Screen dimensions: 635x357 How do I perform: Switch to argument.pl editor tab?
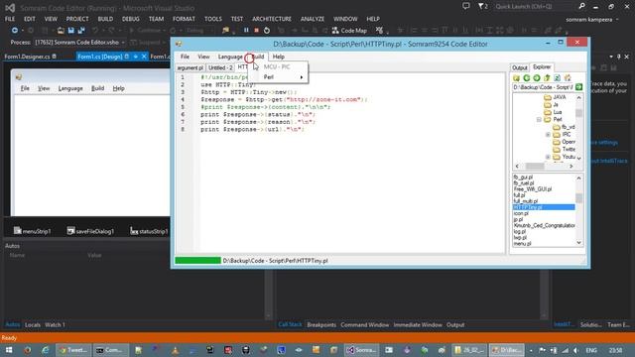(190, 67)
